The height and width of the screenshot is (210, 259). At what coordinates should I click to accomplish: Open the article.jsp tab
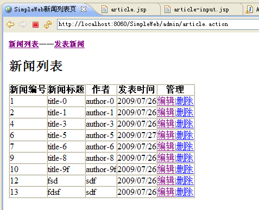tap(129, 9)
